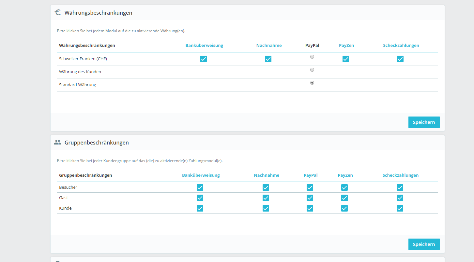The width and height of the screenshot is (474, 262).
Task: Disable PayZen for Schweizer Franken
Action: (x=346, y=59)
